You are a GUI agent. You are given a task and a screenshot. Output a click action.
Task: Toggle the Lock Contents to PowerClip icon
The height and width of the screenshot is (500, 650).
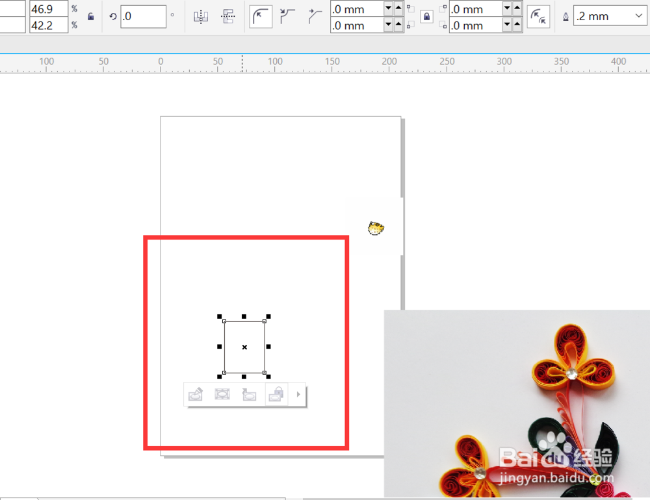click(276, 394)
